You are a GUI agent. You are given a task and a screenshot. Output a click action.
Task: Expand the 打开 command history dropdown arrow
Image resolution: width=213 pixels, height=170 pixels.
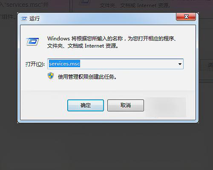coord(180,64)
